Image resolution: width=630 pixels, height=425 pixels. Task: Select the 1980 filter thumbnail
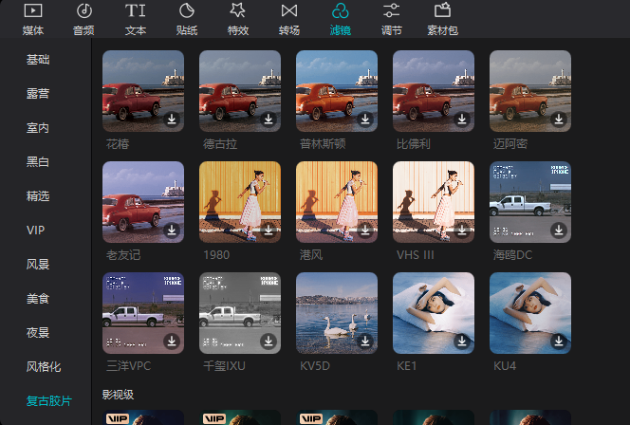pyautogui.click(x=239, y=201)
